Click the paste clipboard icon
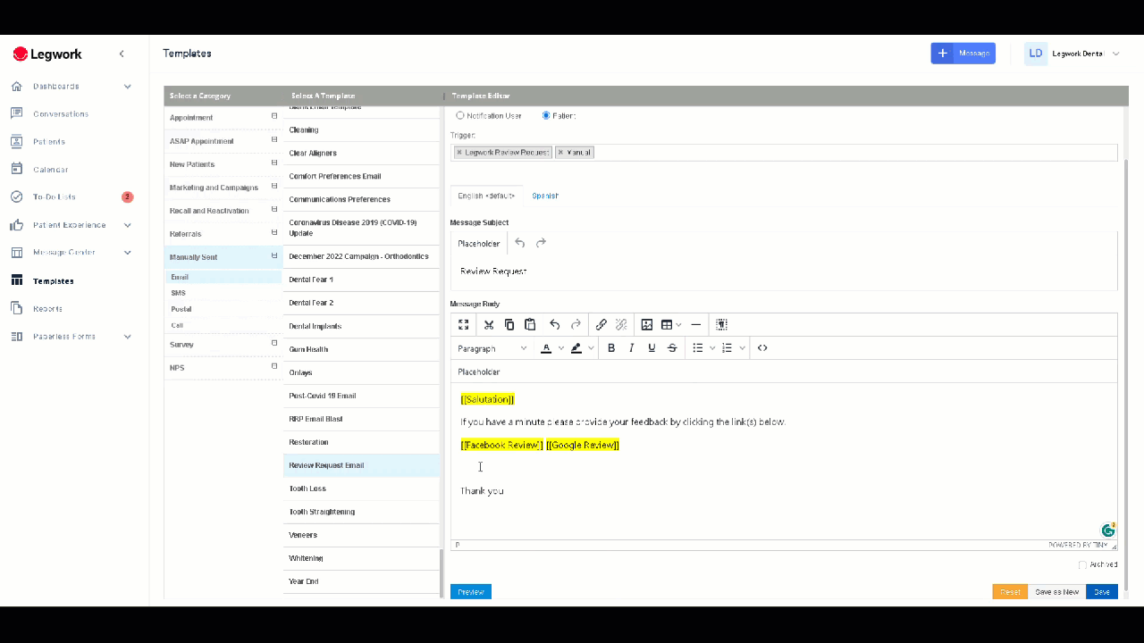Image resolution: width=1144 pixels, height=643 pixels. (x=530, y=325)
